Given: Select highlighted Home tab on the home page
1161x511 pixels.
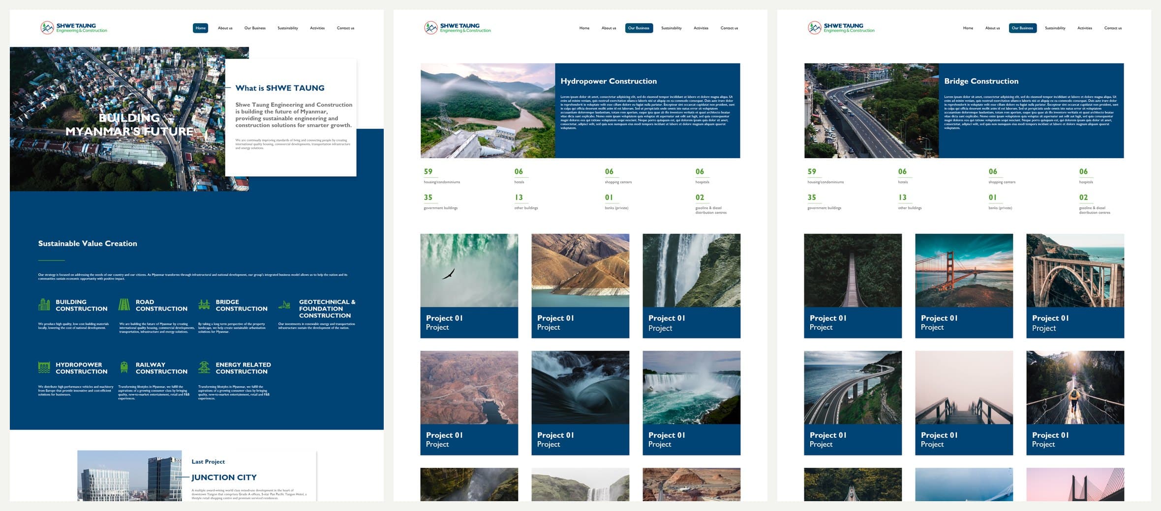Looking at the screenshot, I should [x=201, y=28].
